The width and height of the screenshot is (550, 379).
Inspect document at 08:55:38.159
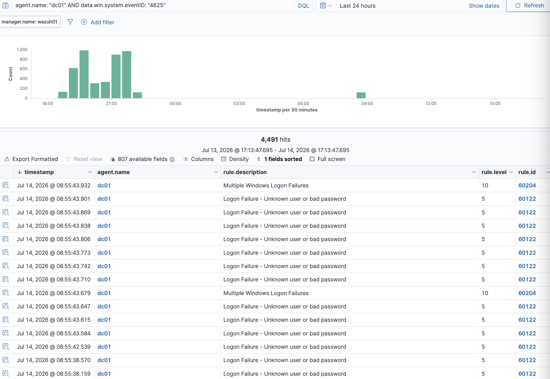coord(6,374)
